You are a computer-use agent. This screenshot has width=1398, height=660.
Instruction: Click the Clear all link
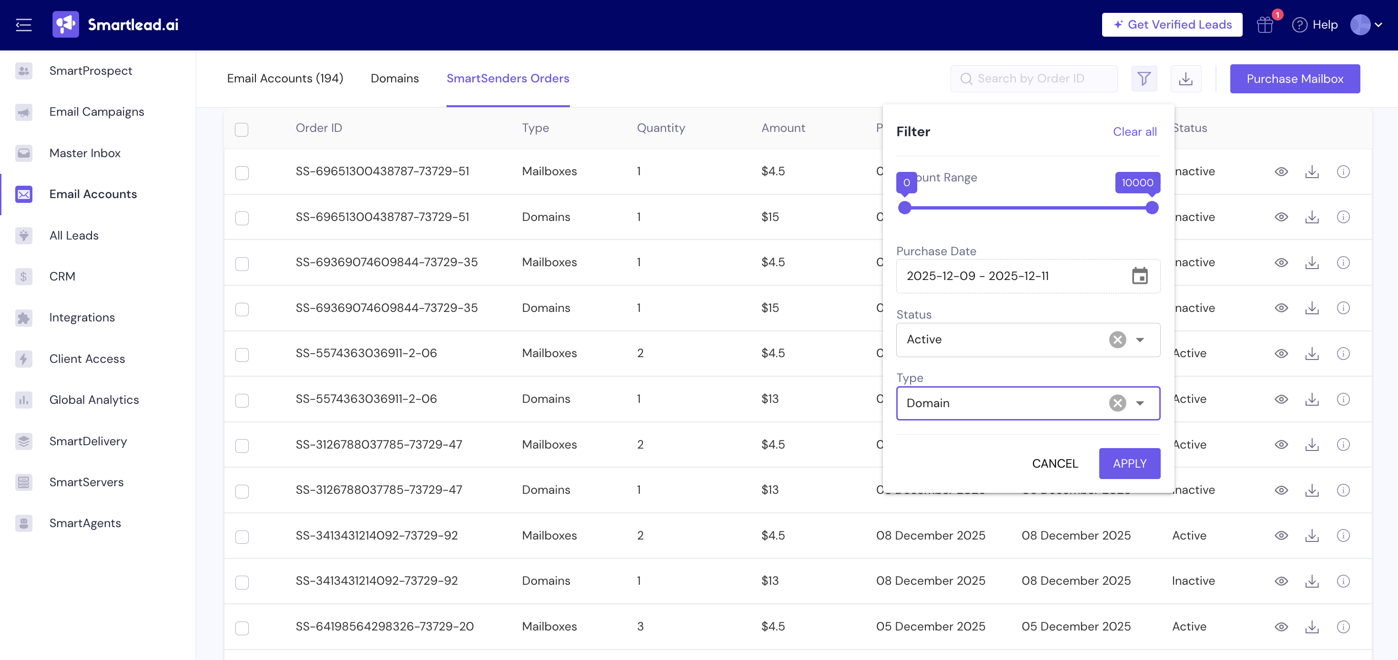1135,131
